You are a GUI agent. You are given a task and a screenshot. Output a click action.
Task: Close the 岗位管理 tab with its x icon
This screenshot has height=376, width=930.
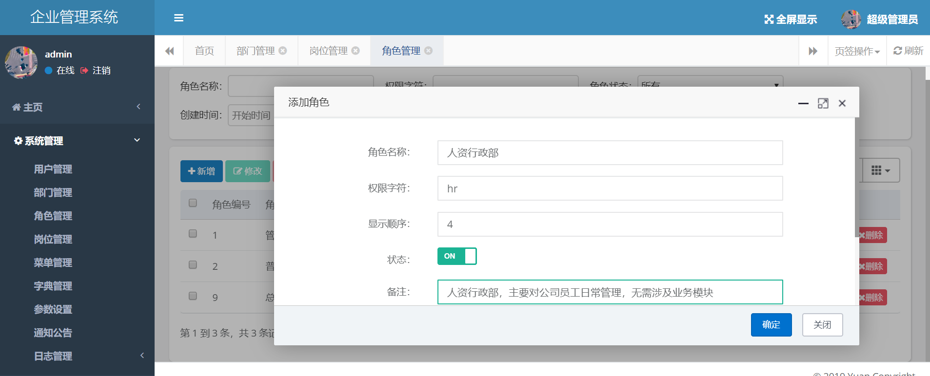tap(356, 51)
